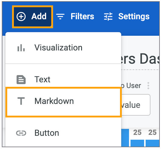Choose Markdown in the Add menu

pos(64,102)
